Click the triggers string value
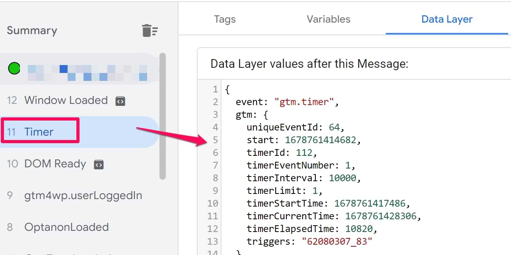 click(x=337, y=242)
